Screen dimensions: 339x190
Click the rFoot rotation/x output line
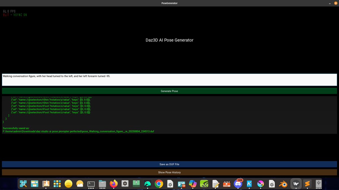[x=51, y=106]
